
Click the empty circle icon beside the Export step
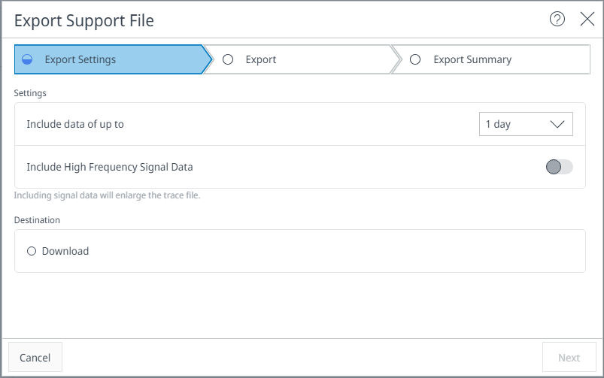point(228,60)
